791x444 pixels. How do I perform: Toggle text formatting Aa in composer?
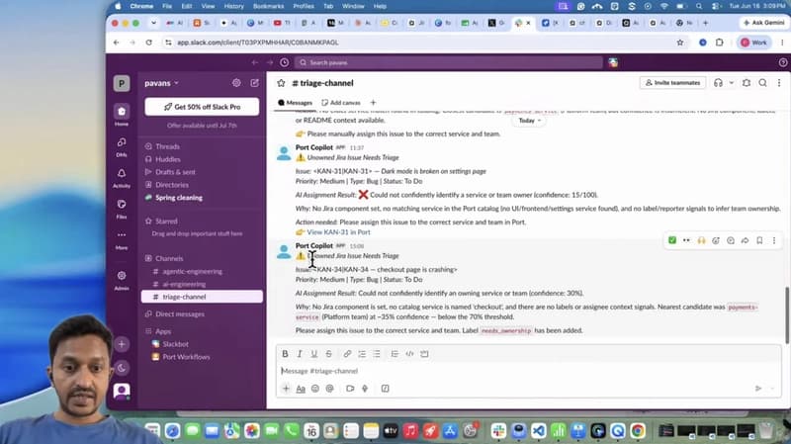tap(301, 389)
